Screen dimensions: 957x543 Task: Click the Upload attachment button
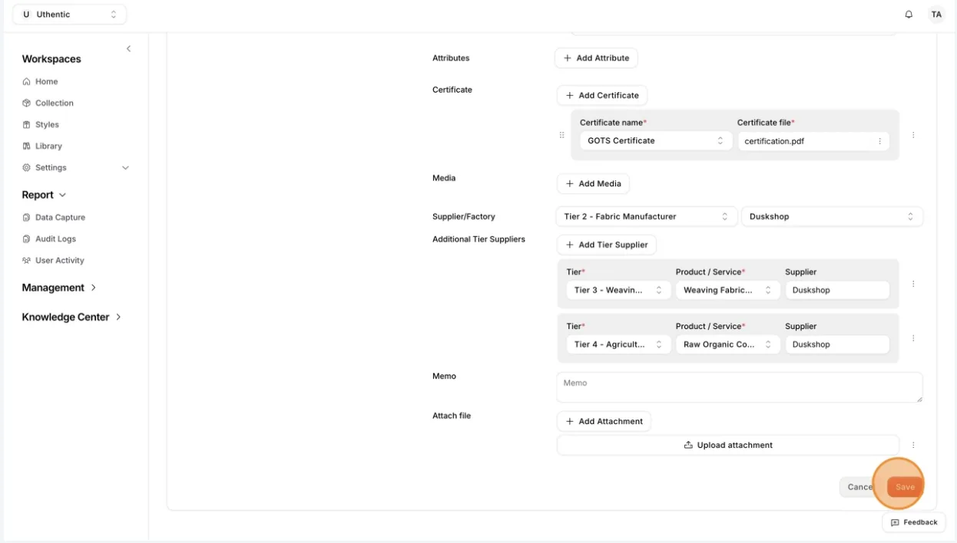(x=728, y=446)
